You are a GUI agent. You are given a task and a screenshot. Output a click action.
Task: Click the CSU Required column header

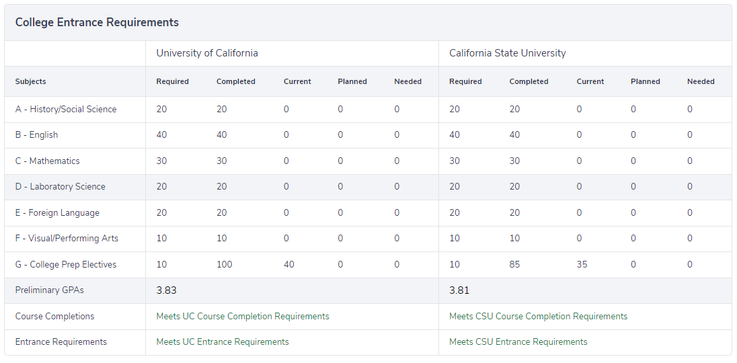click(465, 81)
